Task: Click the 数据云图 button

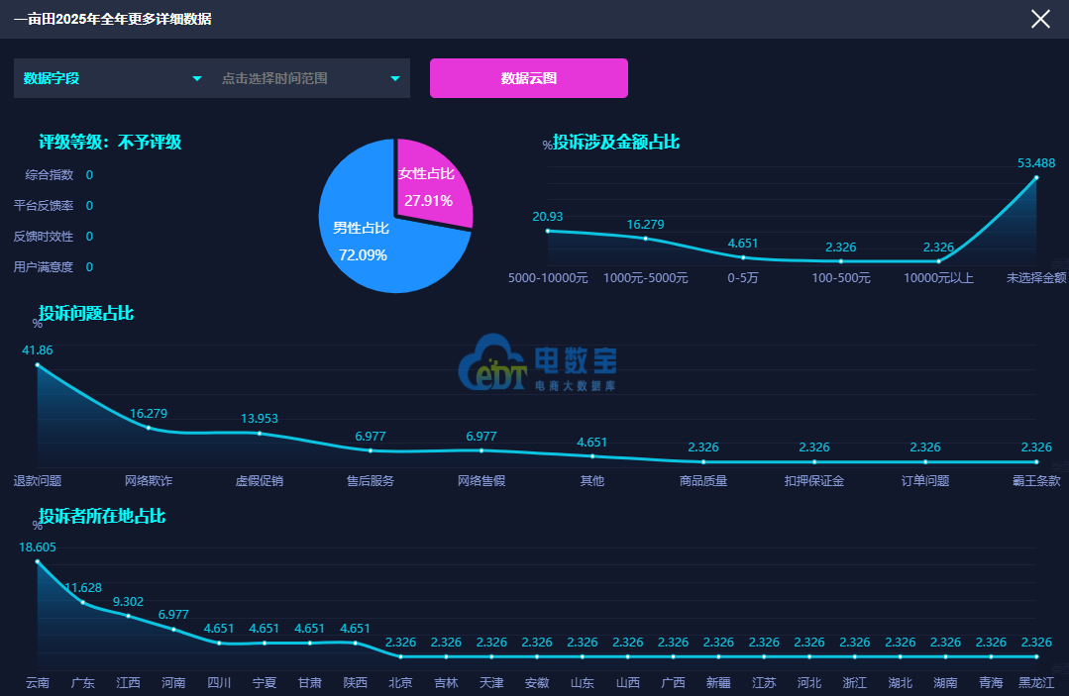Action: click(528, 78)
